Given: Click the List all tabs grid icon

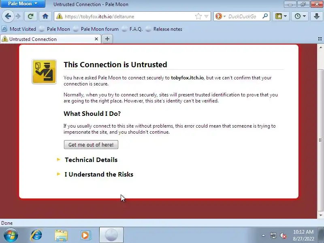Looking at the screenshot, I should (320, 39).
